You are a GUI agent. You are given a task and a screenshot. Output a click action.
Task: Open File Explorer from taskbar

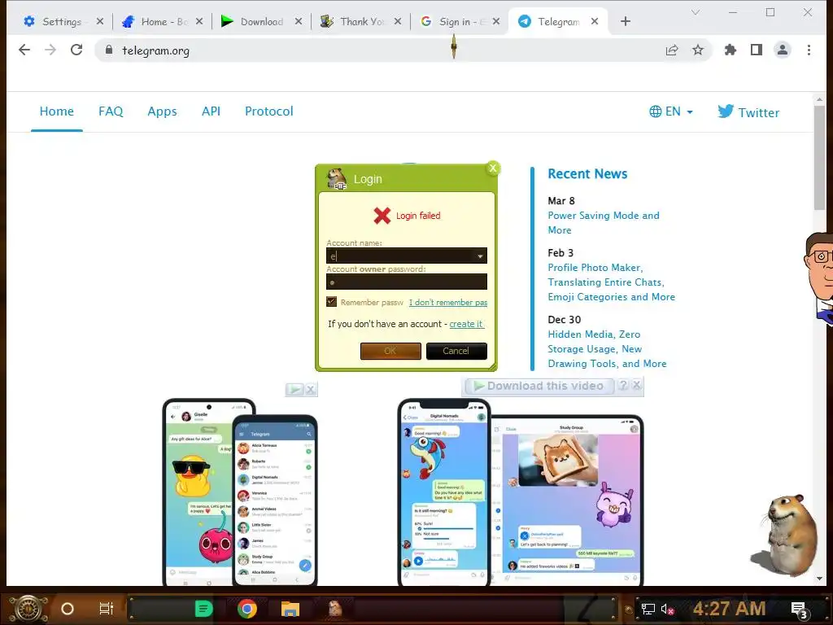[x=290, y=609]
